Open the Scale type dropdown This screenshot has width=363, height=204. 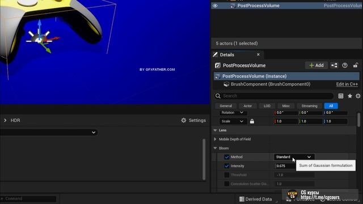233,121
